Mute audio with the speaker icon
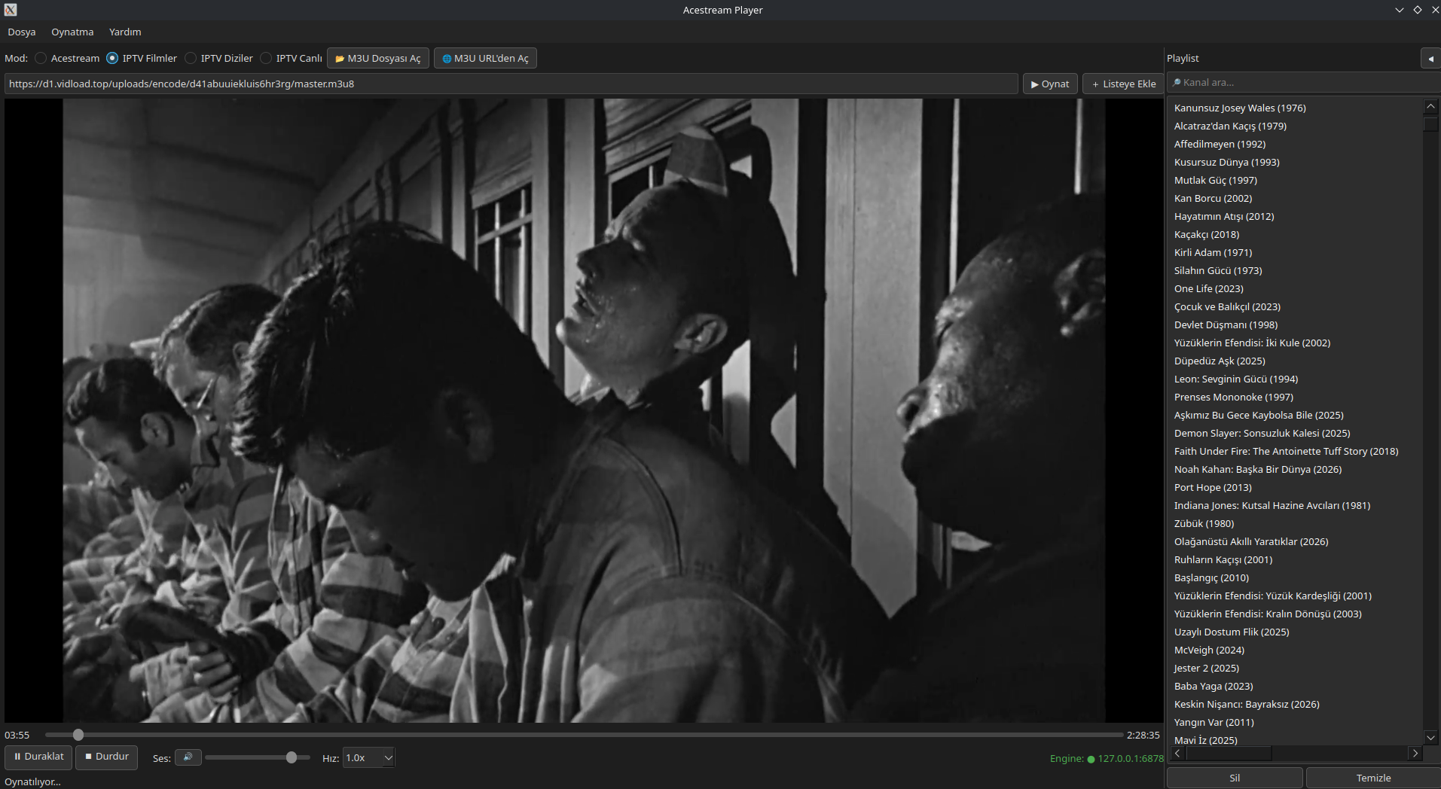Viewport: 1441px width, 789px height. pyautogui.click(x=188, y=757)
